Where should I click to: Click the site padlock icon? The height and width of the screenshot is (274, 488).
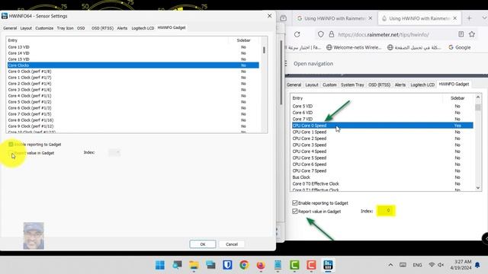pos(331,34)
